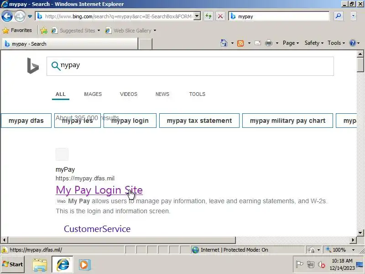Click the Print icon

point(269,43)
